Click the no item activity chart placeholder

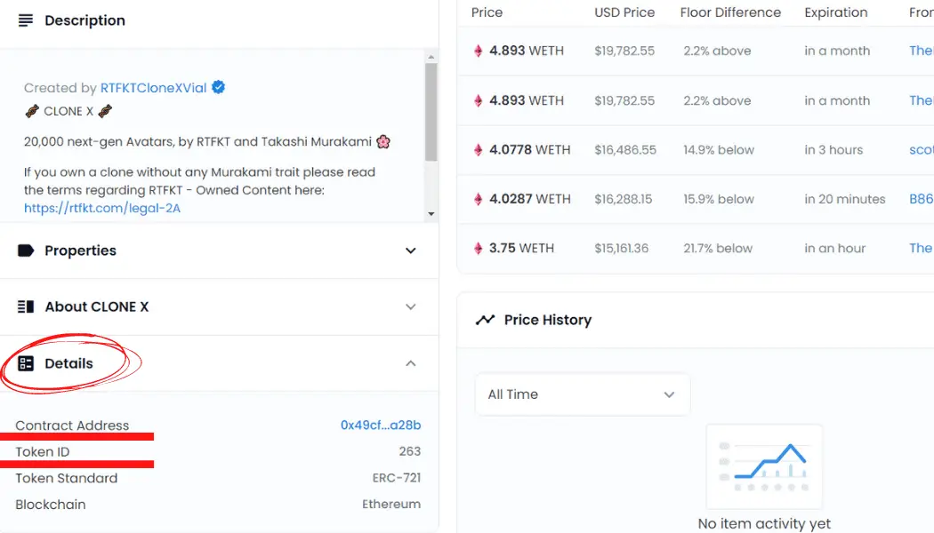point(764,465)
